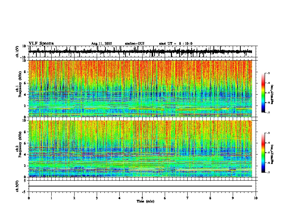The height and width of the screenshot is (222, 288).
Task: Click the ch.1 frequency axis tick "8"
Action: (25, 72)
